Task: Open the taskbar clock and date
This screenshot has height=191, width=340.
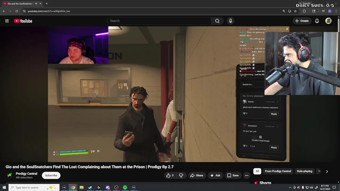Action: tap(325, 188)
